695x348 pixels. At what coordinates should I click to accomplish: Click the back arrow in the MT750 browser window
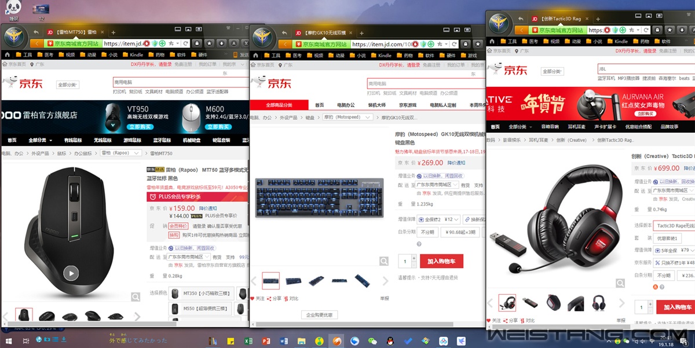click(x=36, y=43)
